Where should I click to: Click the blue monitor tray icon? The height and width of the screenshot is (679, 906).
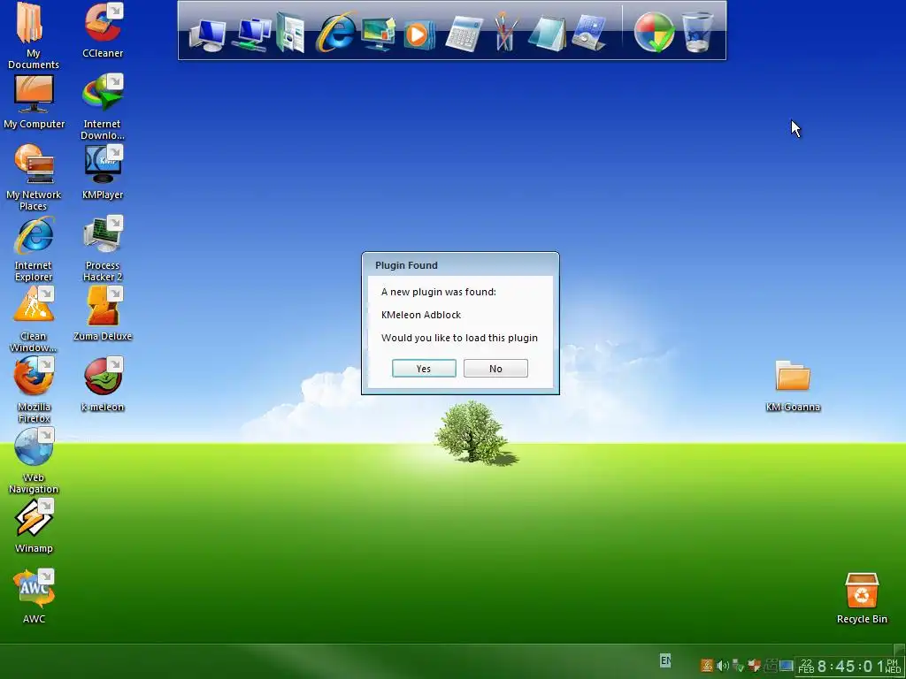click(x=786, y=666)
